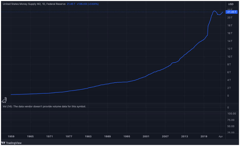The width and height of the screenshot is (240, 146).
Task: Click the 21.45 T value in the legend
Action: coord(71,4)
